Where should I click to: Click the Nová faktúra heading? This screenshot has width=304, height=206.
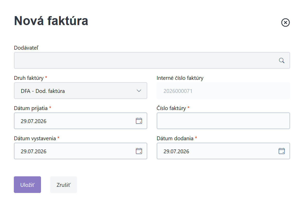(51, 21)
